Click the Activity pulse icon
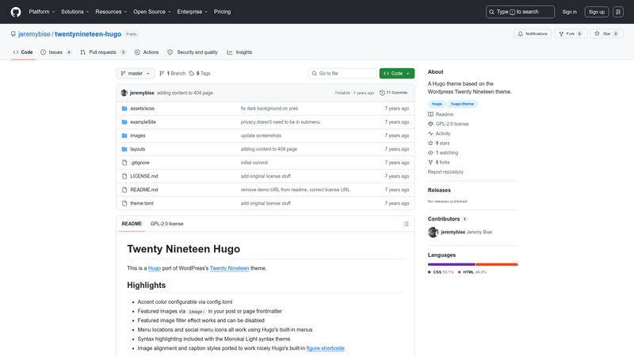Screen dimensions: 634x357 (x=430, y=133)
